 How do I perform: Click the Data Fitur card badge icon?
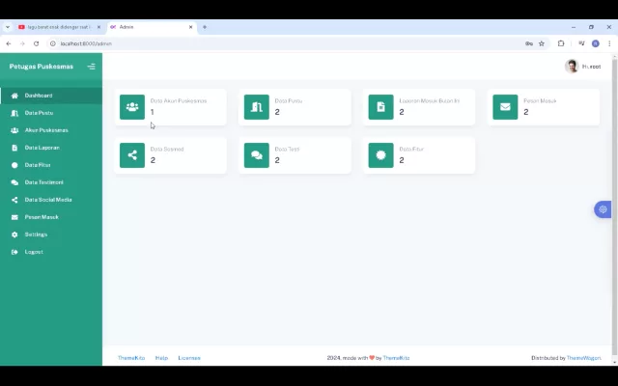click(380, 155)
